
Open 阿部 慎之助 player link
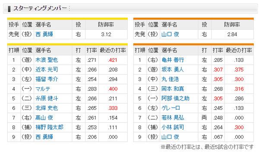tap(175, 98)
